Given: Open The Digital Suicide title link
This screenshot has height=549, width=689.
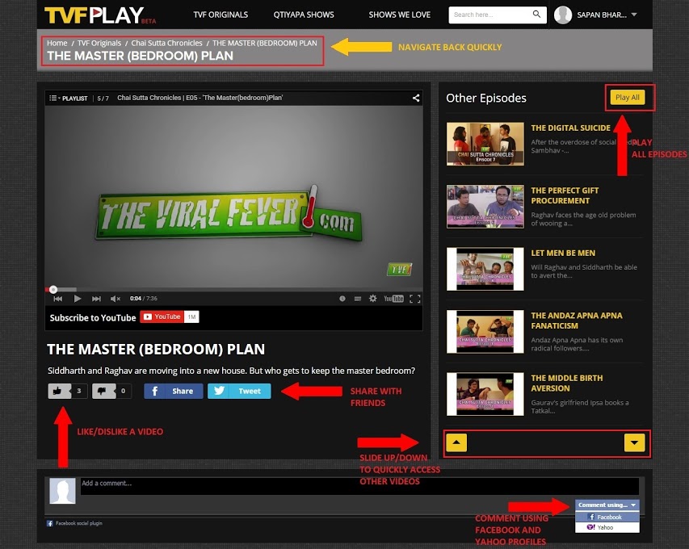Looking at the screenshot, I should (571, 128).
